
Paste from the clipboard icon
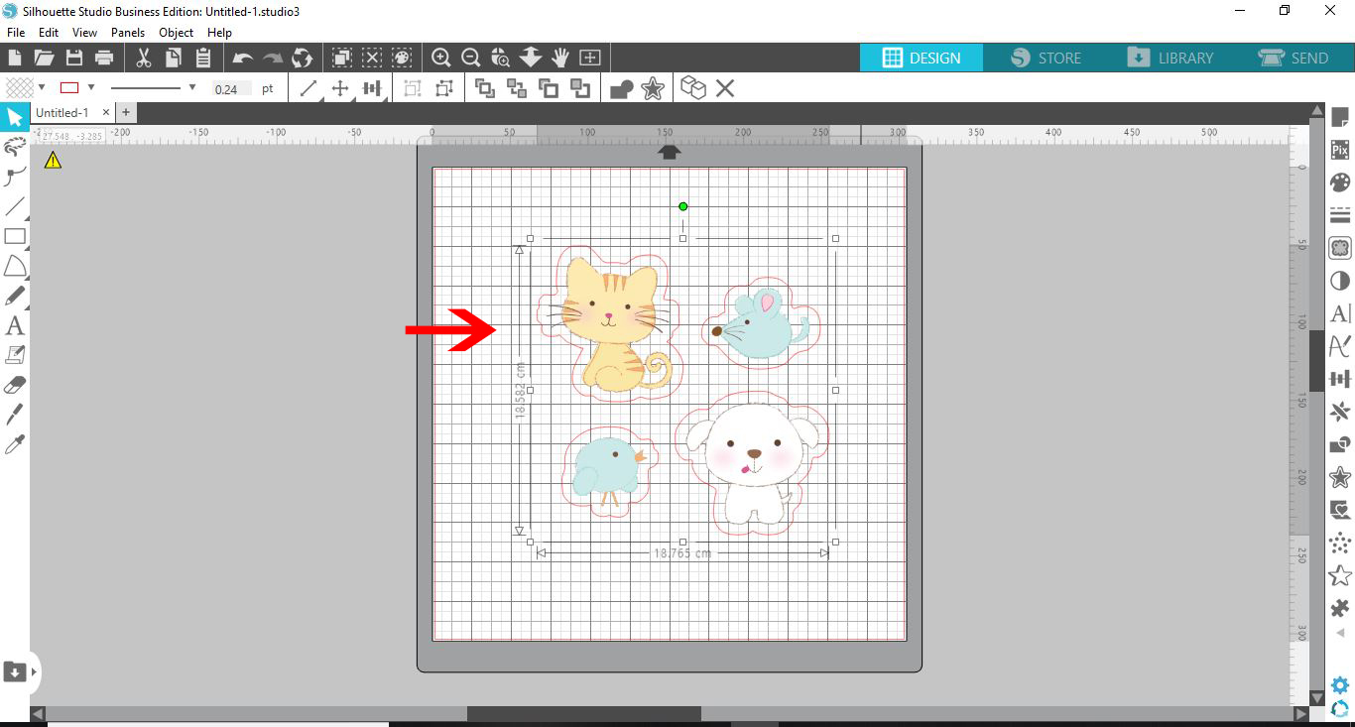coord(202,58)
